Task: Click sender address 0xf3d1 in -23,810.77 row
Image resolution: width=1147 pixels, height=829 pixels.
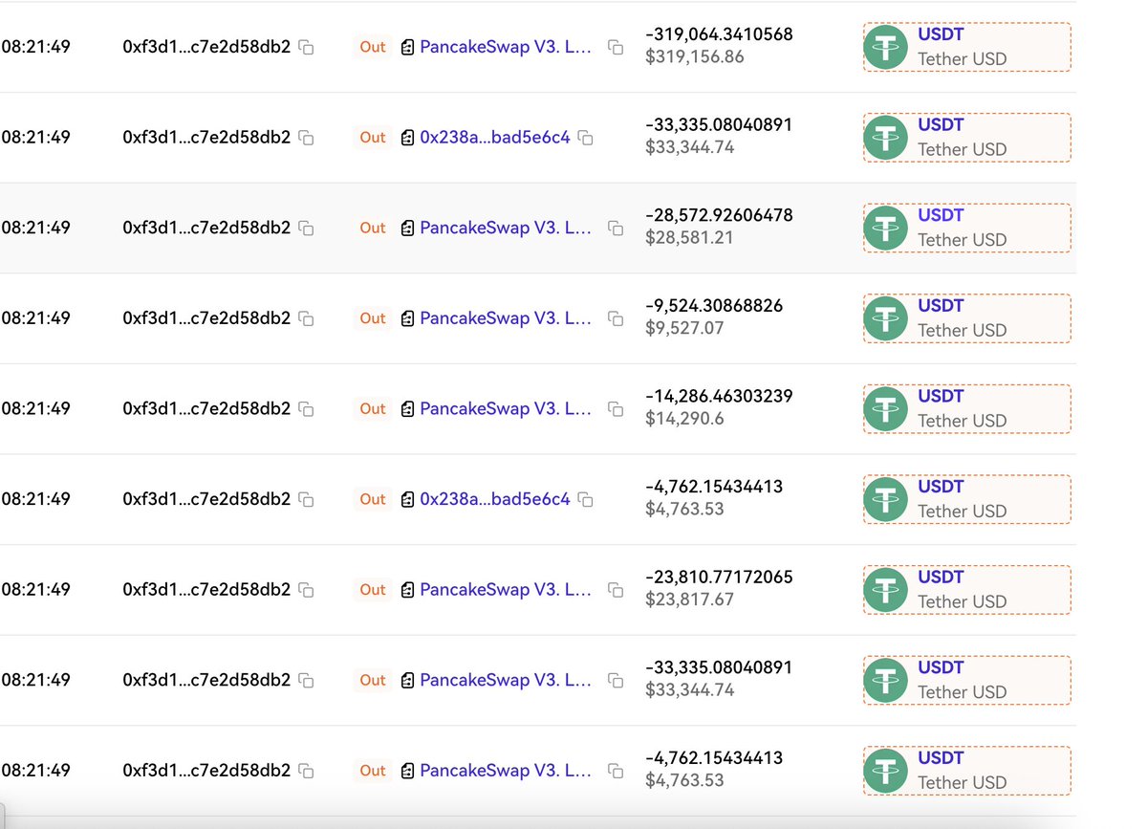Action: tap(206, 590)
